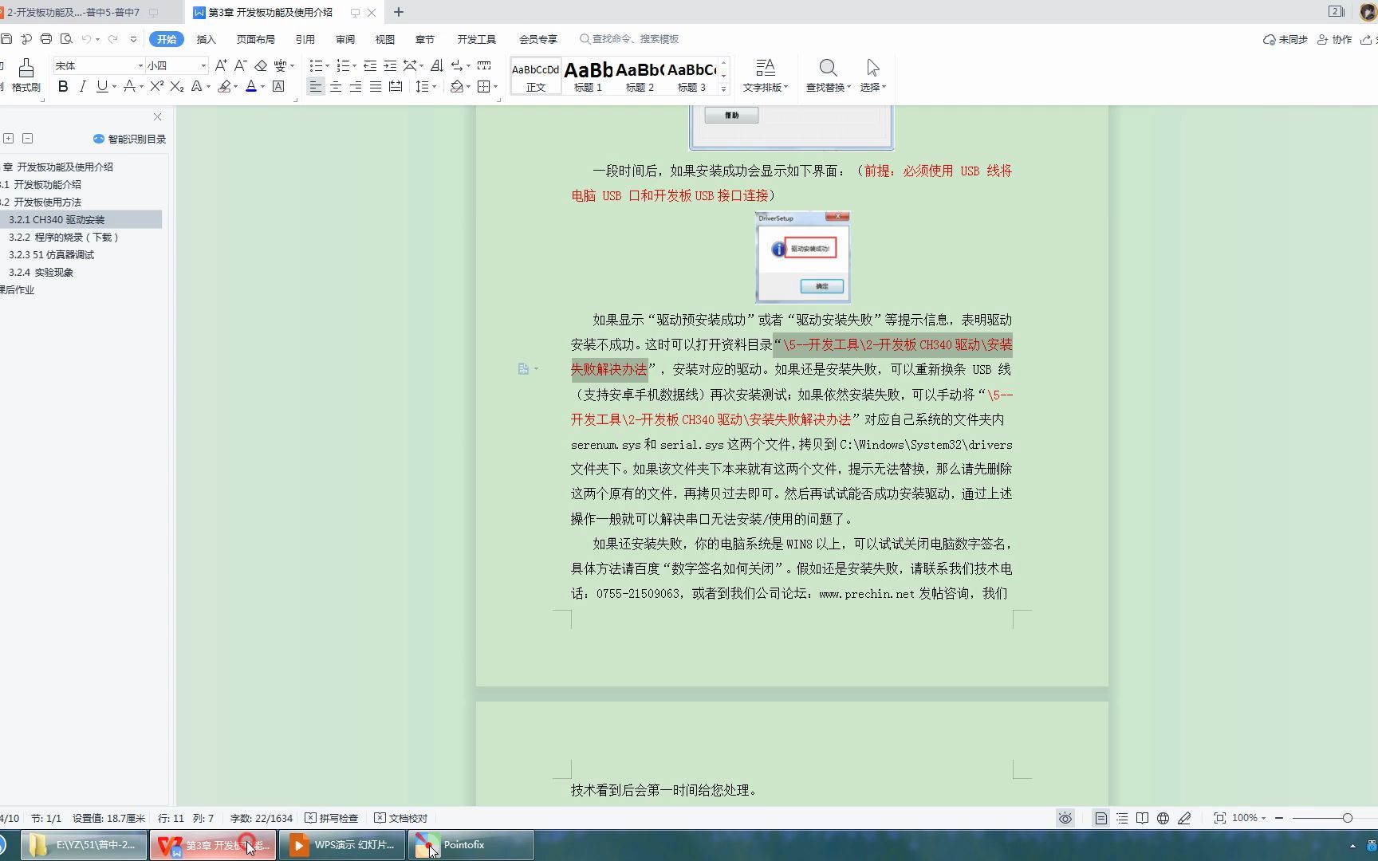1378x861 pixels.
Task: Toggle bold formatting
Action: 63,86
